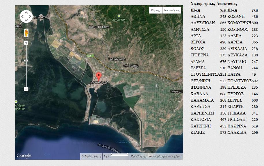264x166 pixels.
Task: Click Αναφορά σφάλματος χάρτη report link
Action: tap(165, 157)
